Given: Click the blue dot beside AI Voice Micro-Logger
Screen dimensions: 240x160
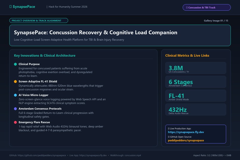Looking at the screenshot, I should [x=15, y=95].
